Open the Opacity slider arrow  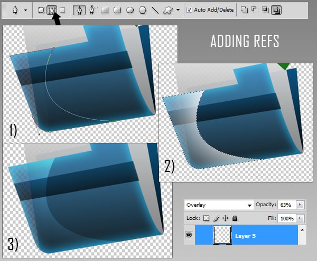[x=300, y=205]
